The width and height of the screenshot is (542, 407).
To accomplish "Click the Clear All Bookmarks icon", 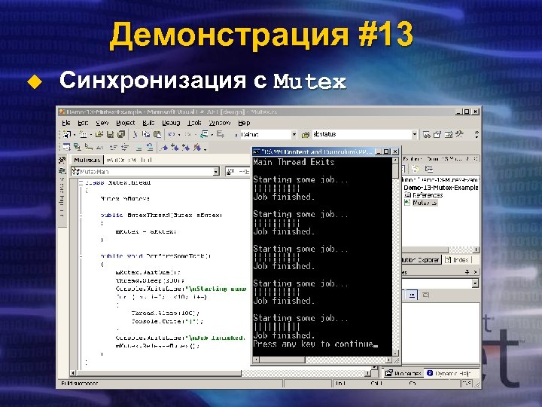I will pos(197,148).
